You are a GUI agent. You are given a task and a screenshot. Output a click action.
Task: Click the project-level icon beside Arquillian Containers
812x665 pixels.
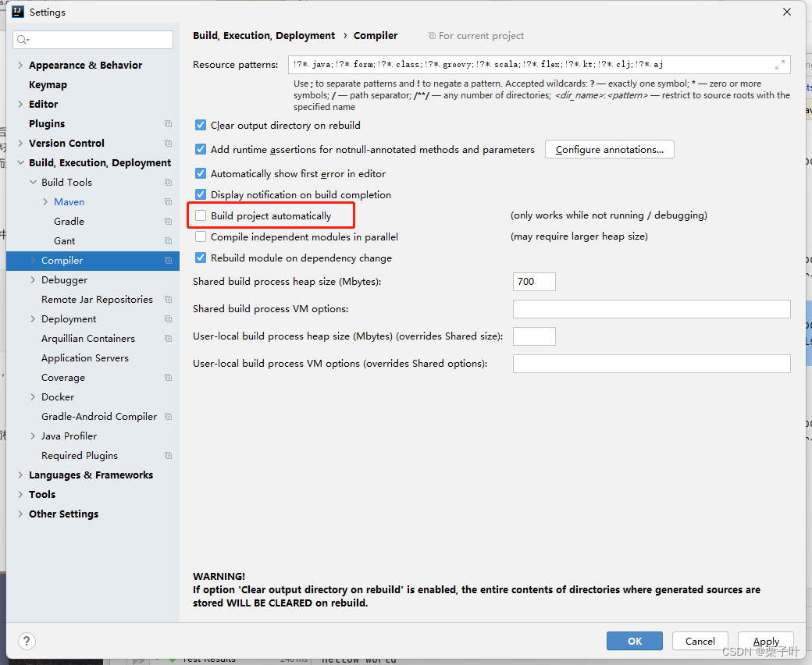(x=169, y=339)
